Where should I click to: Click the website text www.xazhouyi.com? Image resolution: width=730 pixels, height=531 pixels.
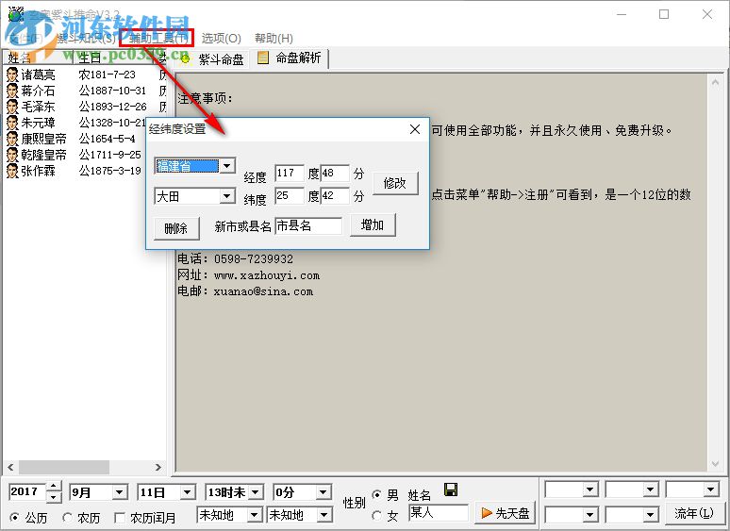[267, 275]
